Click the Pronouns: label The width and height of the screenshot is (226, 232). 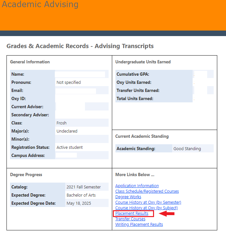21,82
